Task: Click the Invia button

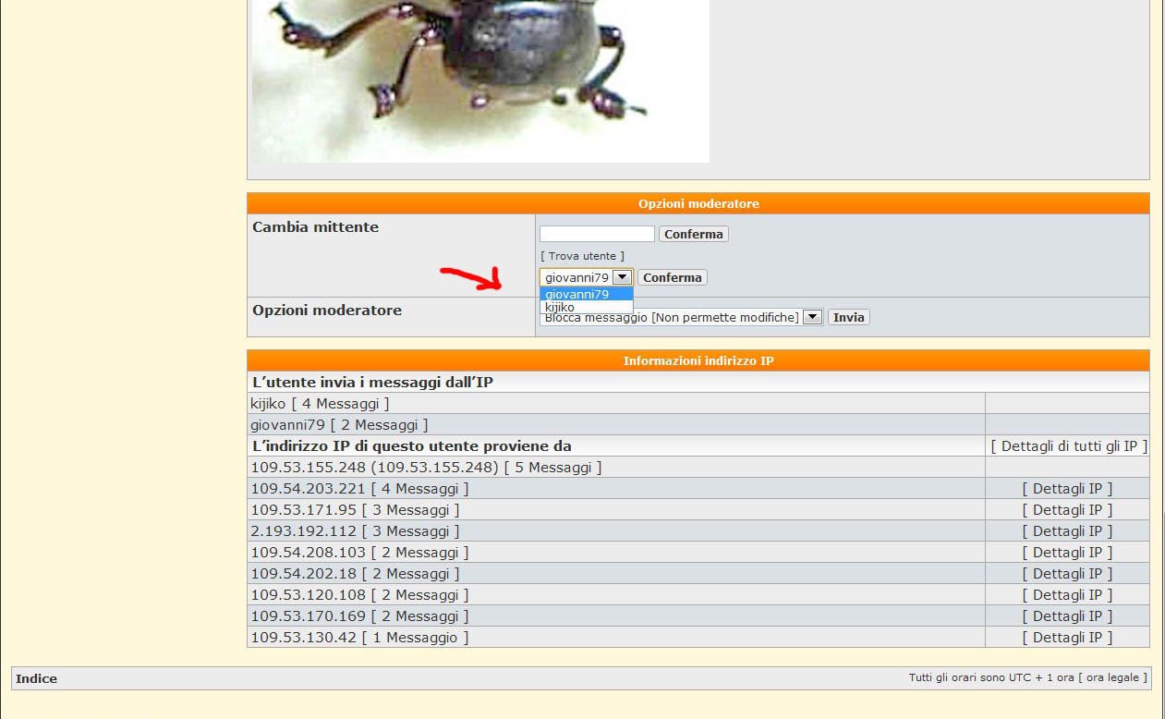Action: click(848, 317)
